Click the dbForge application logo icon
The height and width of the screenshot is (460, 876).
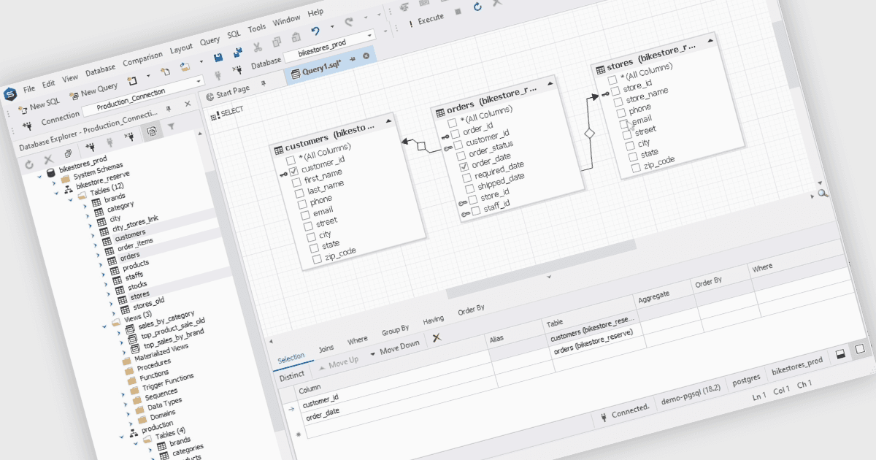(x=9, y=93)
